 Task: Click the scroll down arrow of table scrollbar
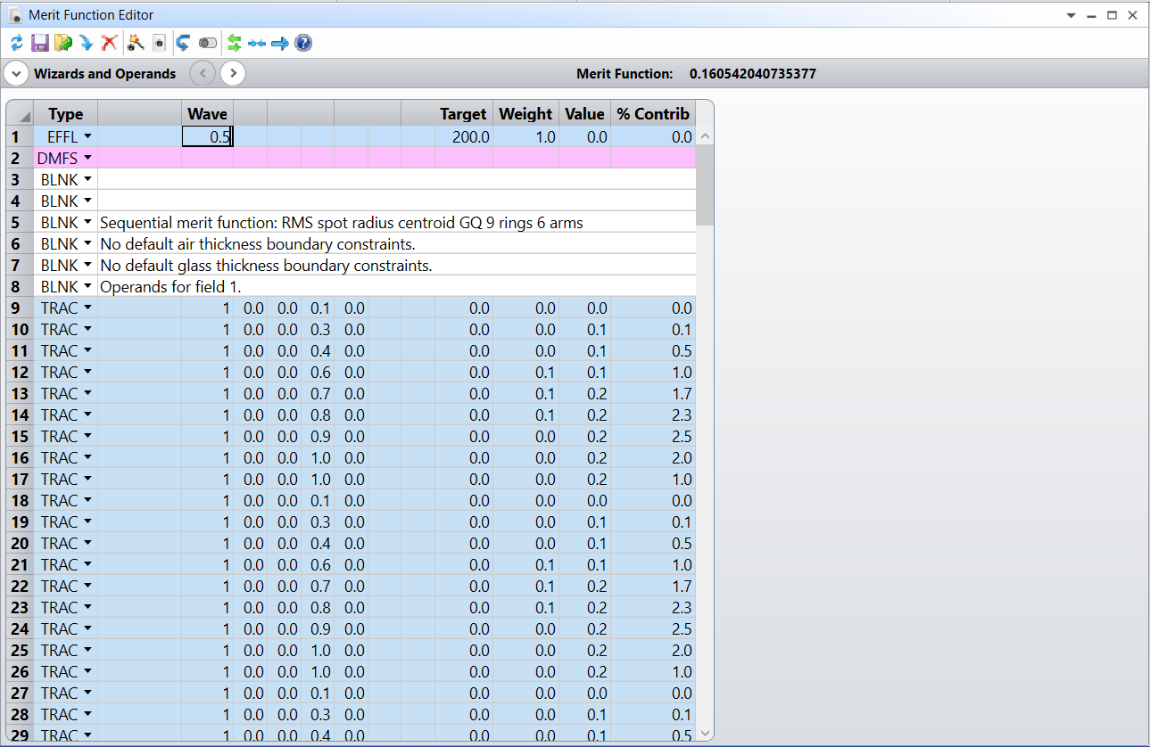point(704,733)
